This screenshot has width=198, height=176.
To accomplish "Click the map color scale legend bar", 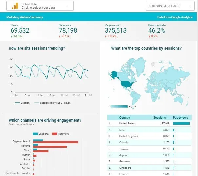I will pos(118,106).
